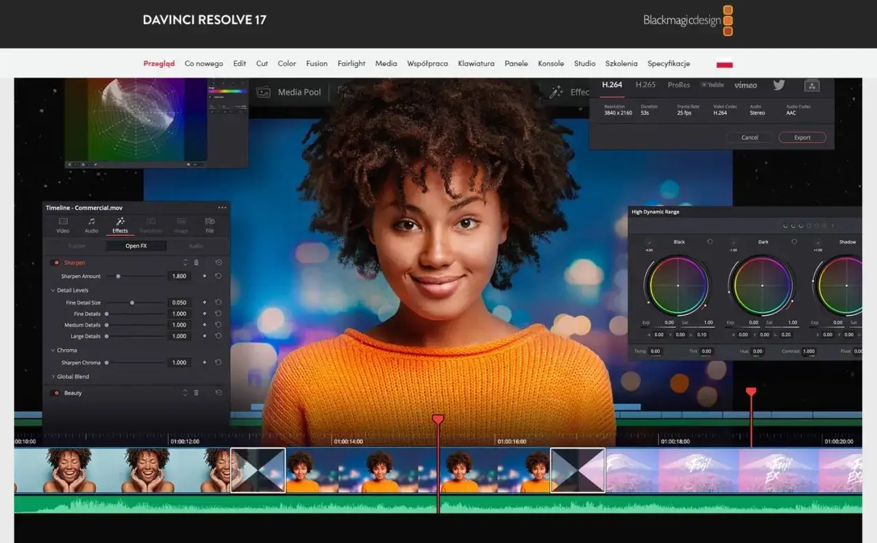The height and width of the screenshot is (543, 877).
Task: Click center of Black color wheel
Action: [678, 285]
